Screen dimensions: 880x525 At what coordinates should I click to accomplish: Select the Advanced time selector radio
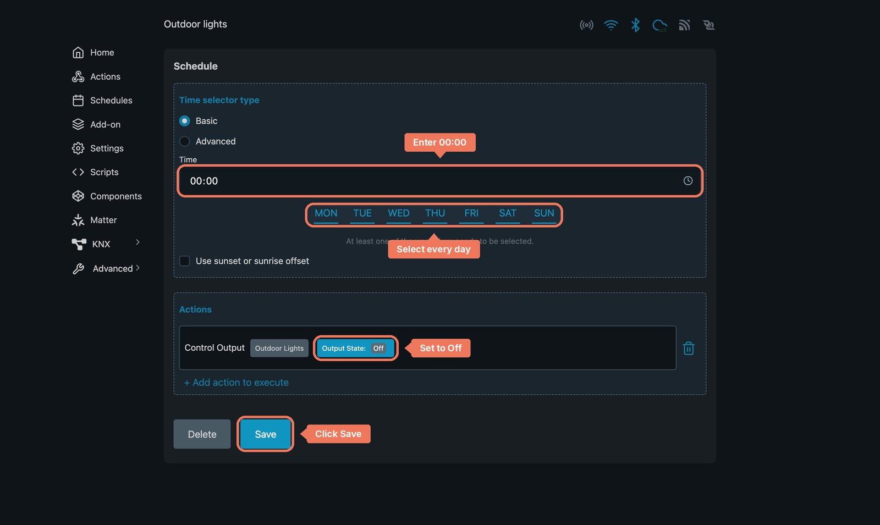pyautogui.click(x=185, y=141)
